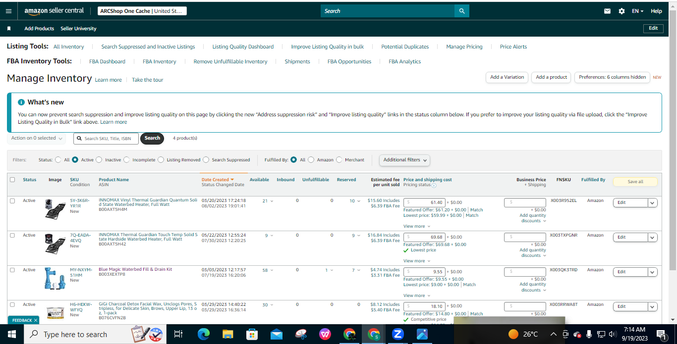Sort by the Date Created column
The height and width of the screenshot is (344, 677).
[218, 180]
